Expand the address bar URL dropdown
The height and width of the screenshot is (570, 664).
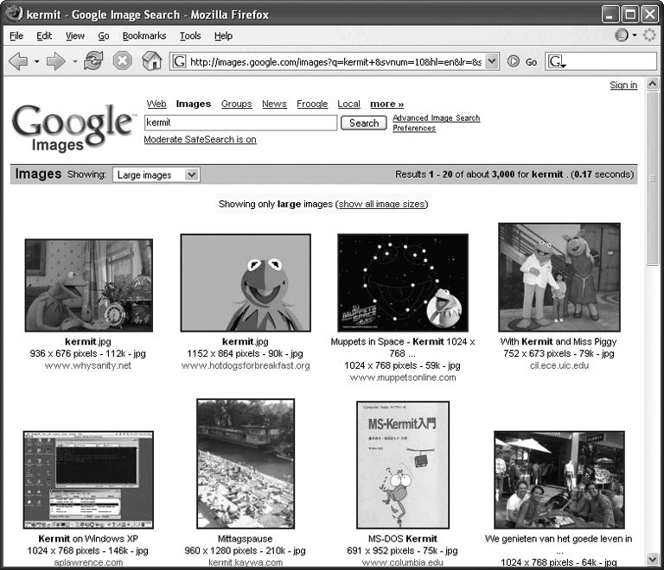(x=492, y=61)
